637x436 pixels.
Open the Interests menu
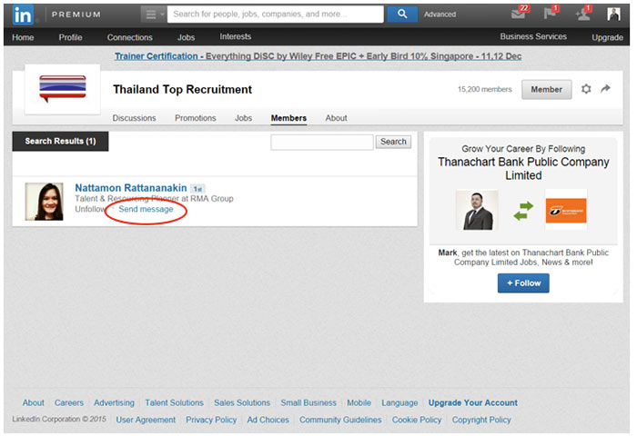235,36
